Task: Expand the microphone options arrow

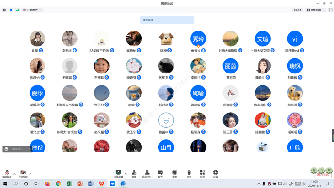Action: point(14,174)
